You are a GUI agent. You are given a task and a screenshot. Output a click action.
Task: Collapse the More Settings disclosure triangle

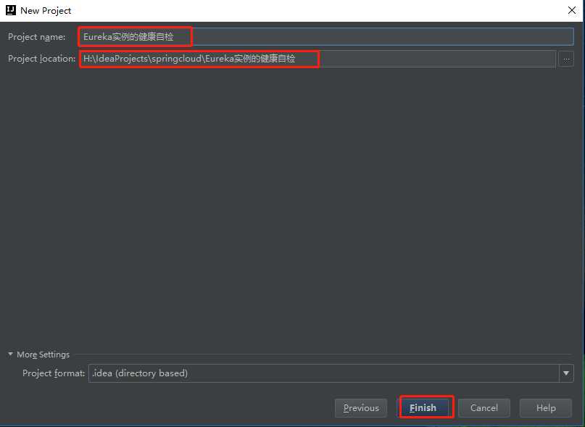click(11, 355)
